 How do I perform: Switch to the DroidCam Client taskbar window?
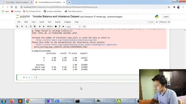[x=125, y=101]
